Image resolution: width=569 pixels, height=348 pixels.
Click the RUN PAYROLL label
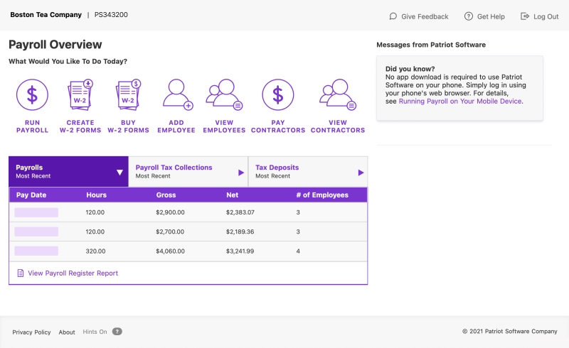32,126
